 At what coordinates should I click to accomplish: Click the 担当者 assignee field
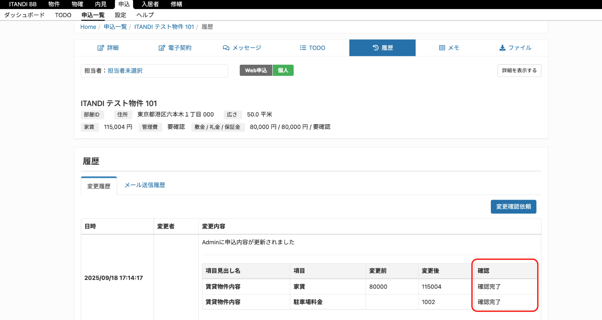click(154, 71)
